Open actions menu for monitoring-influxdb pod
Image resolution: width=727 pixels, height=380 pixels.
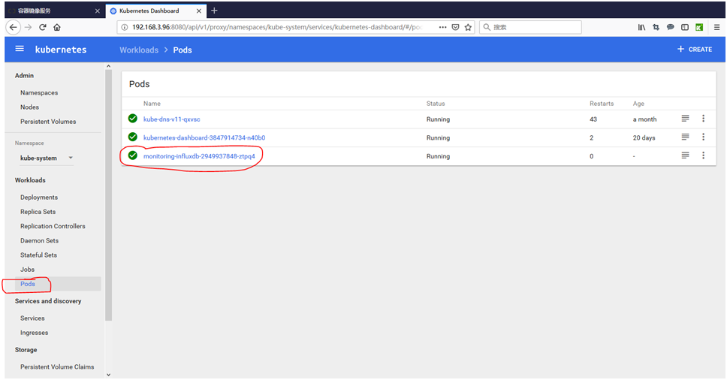(x=704, y=155)
